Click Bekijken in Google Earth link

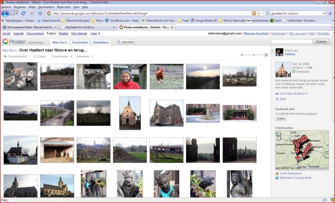tap(296, 178)
